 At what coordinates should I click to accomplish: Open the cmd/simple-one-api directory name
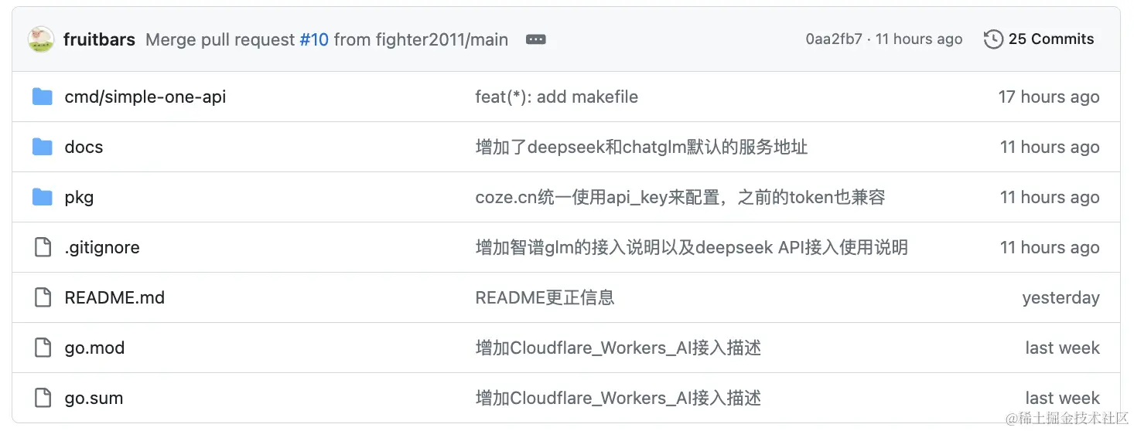(x=145, y=97)
